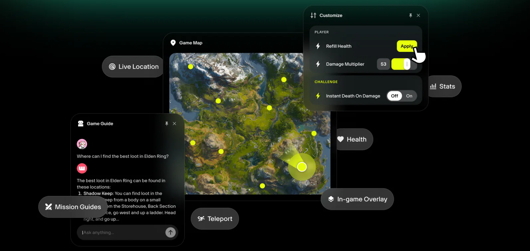This screenshot has width=530, height=251.
Task: Select the Teleport feature pill
Action: coord(215,219)
